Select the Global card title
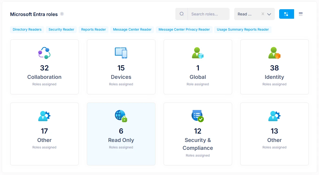319x175 pixels. (198, 77)
